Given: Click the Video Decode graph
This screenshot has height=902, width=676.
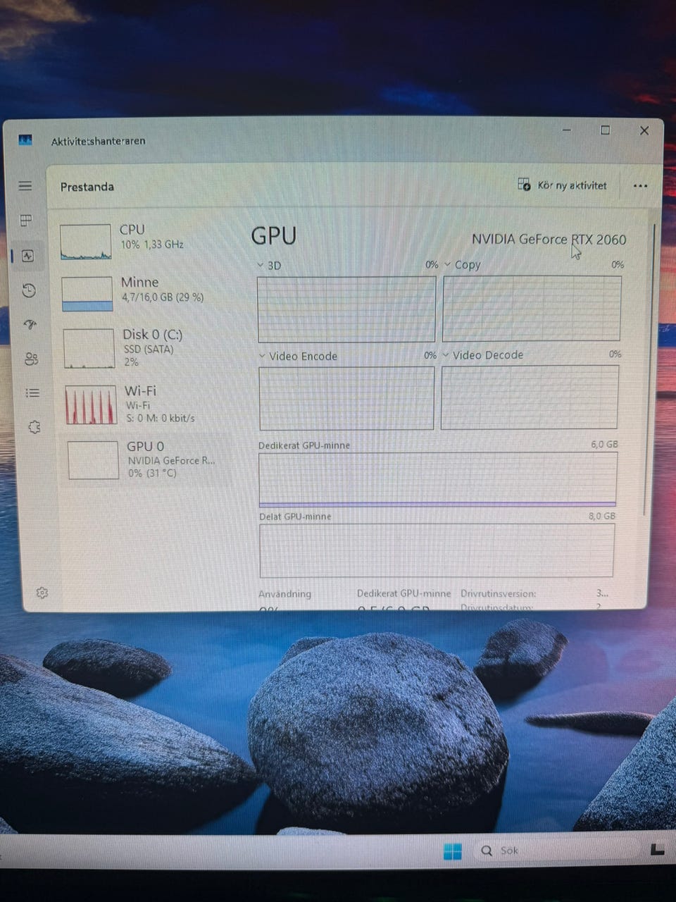Looking at the screenshot, I should (x=530, y=397).
